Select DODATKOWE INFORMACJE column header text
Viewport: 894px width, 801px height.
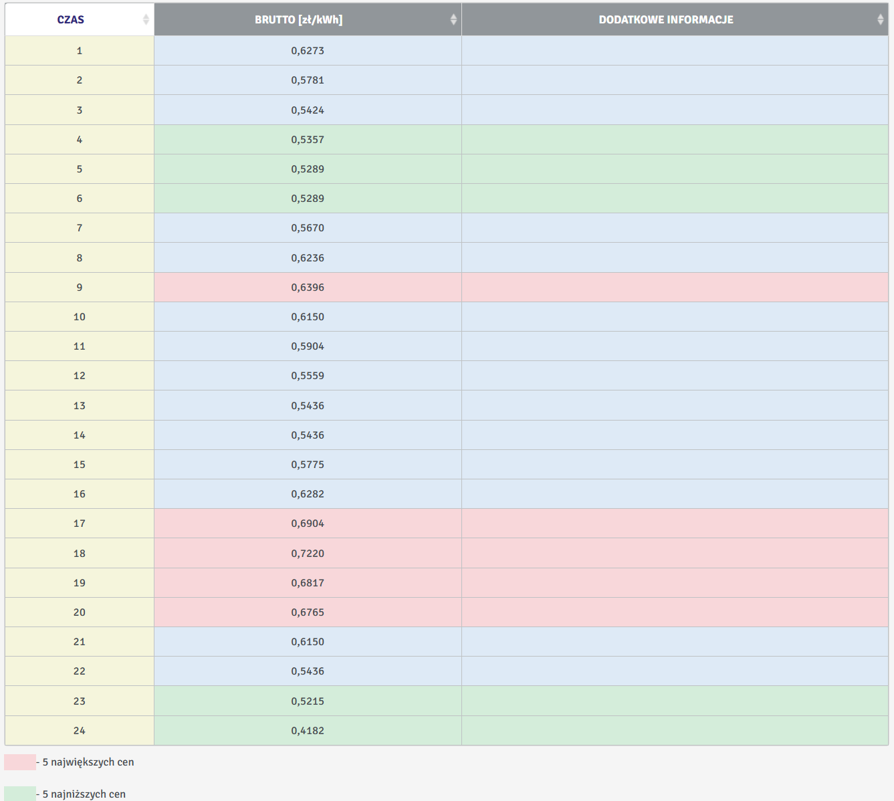tap(665, 19)
